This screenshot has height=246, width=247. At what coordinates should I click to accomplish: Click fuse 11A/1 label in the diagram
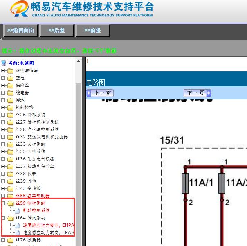[201, 183]
